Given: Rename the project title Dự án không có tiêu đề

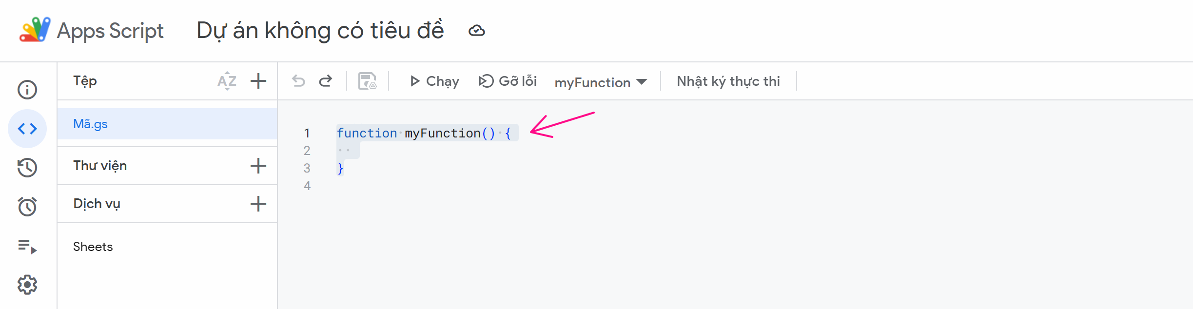Looking at the screenshot, I should point(320,30).
